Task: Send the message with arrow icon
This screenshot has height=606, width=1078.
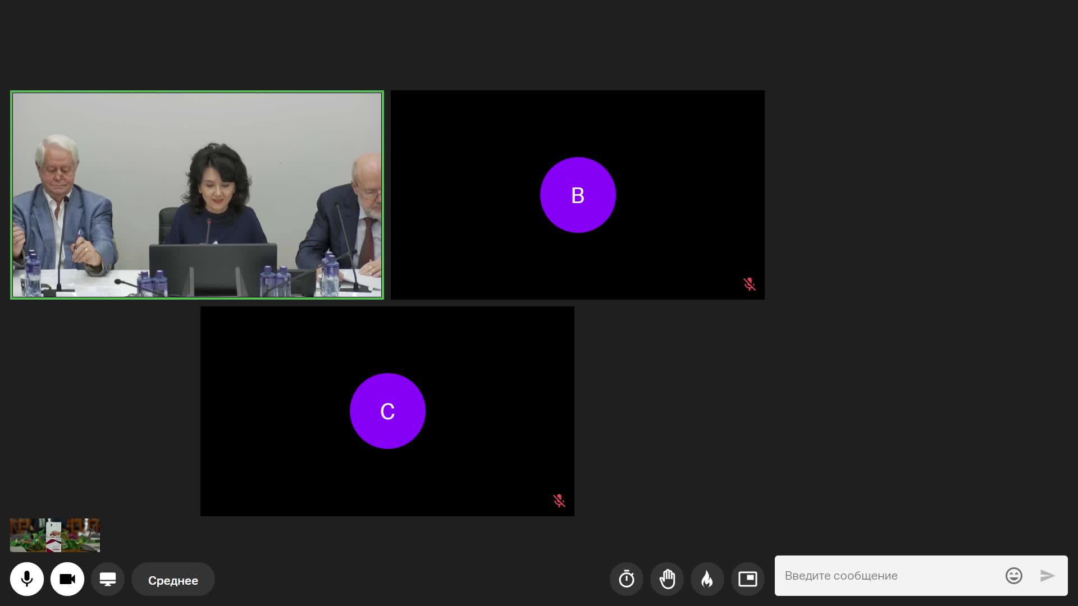Action: pos(1047,576)
